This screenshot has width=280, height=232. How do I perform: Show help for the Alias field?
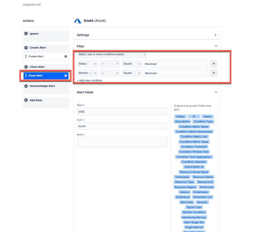[x=84, y=105]
